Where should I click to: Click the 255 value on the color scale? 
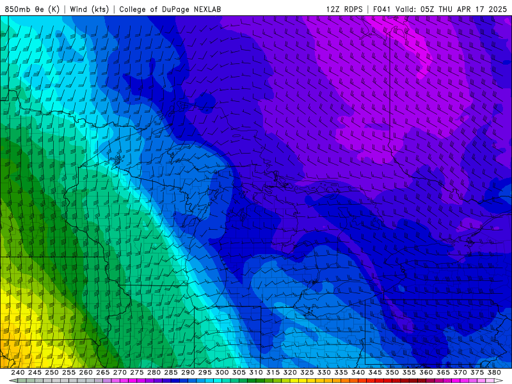68,372
